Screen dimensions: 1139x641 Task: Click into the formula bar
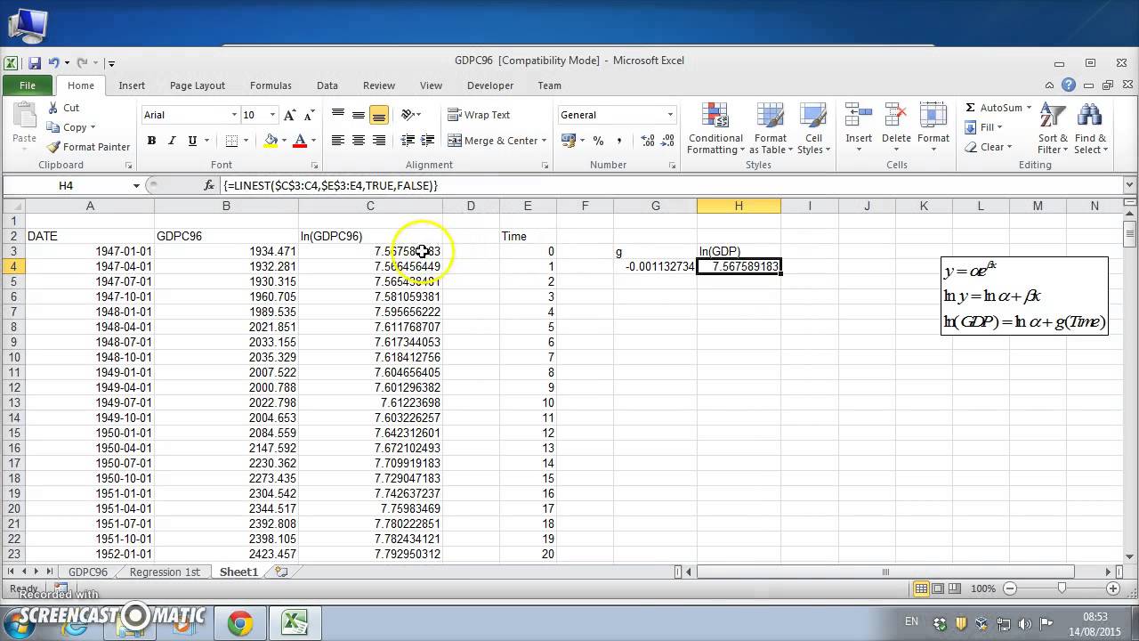[x=672, y=185]
